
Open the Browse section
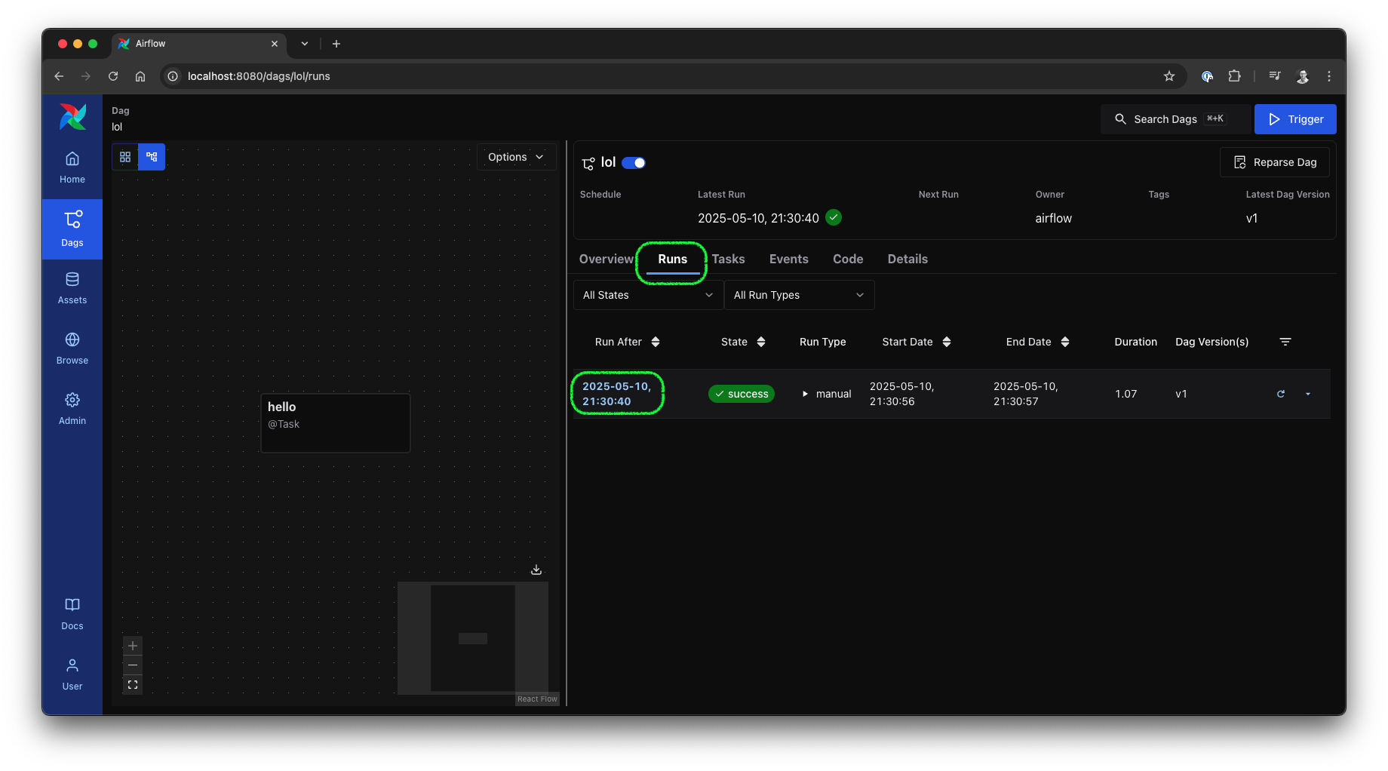[72, 348]
